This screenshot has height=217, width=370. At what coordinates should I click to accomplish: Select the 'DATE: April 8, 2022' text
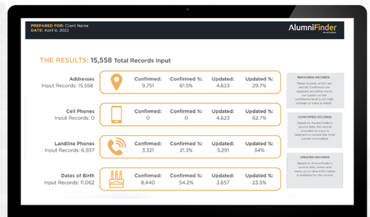(50, 30)
